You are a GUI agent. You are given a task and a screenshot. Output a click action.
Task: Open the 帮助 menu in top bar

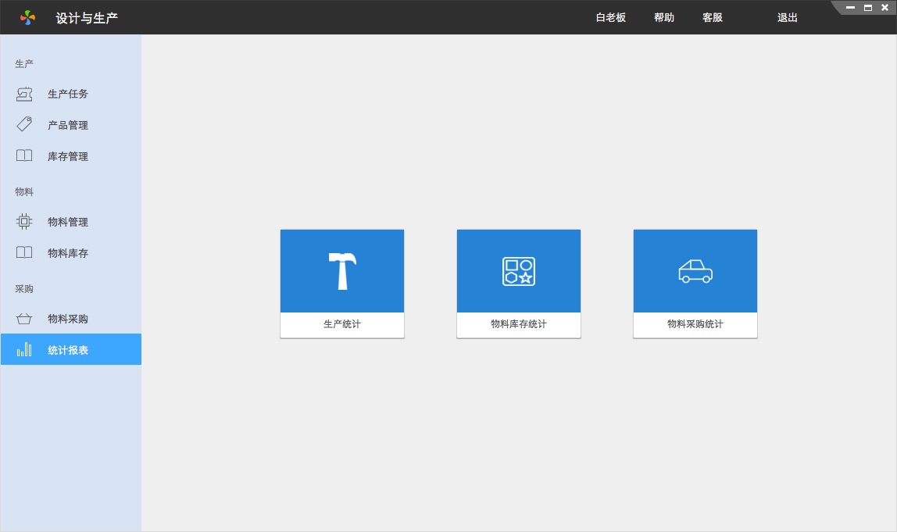[x=664, y=17]
